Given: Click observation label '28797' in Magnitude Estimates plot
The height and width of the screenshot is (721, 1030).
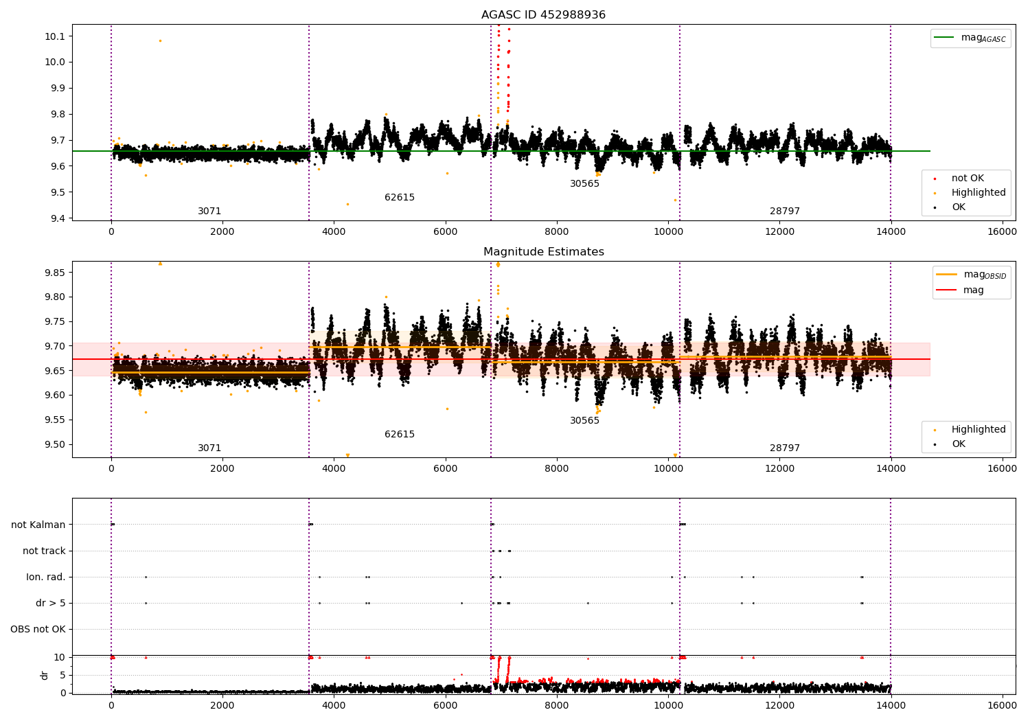Looking at the screenshot, I should 785,448.
